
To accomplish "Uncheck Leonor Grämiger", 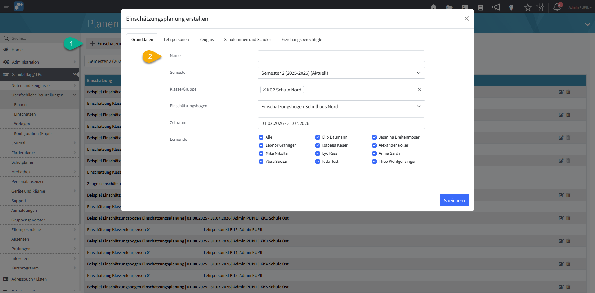I will coord(261,145).
